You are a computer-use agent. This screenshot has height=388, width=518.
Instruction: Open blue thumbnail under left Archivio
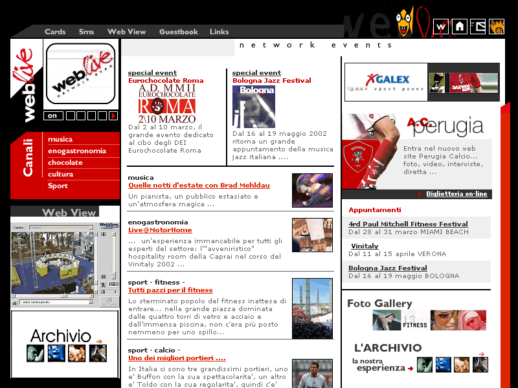(x=56, y=353)
